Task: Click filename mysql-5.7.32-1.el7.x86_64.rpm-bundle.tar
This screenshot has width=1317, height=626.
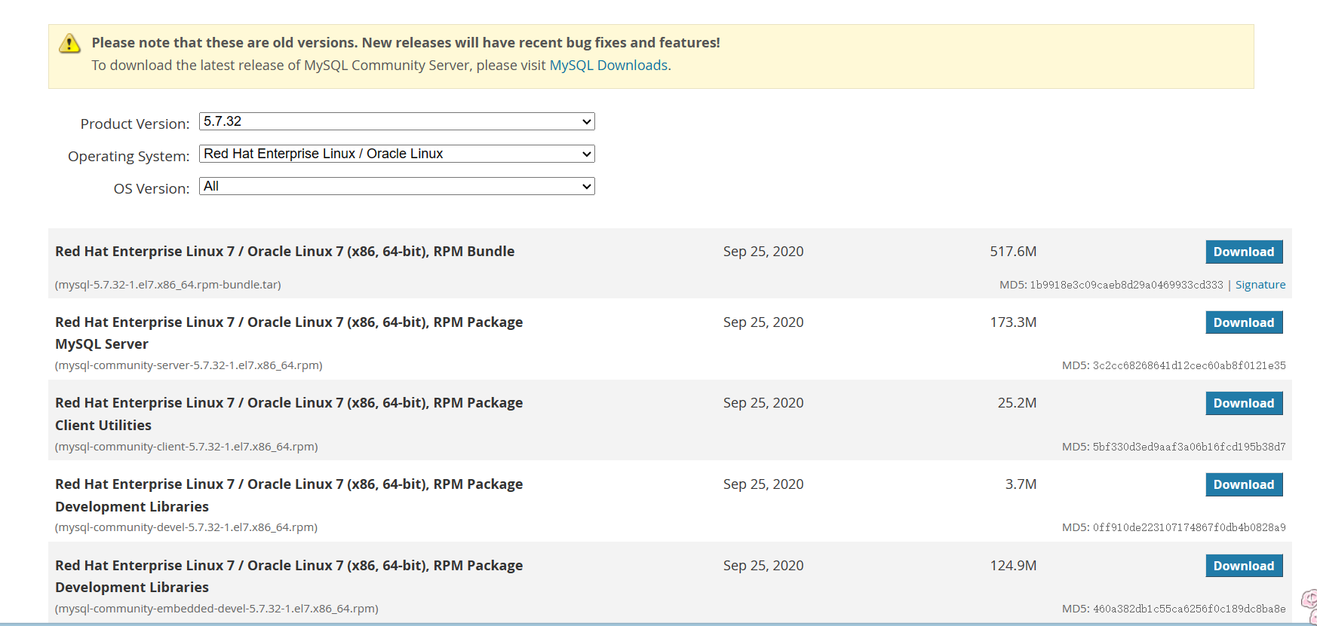Action: 168,285
